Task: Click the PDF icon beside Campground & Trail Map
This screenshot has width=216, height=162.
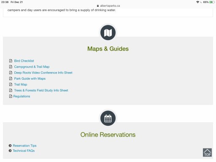Action: click(x=11, y=67)
